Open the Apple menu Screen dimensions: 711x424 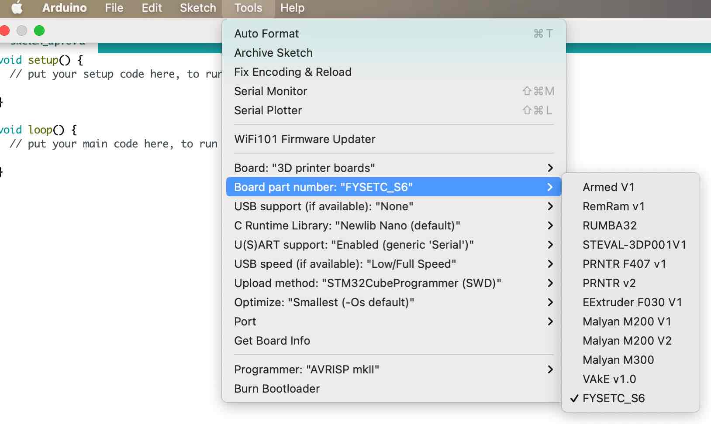[17, 8]
